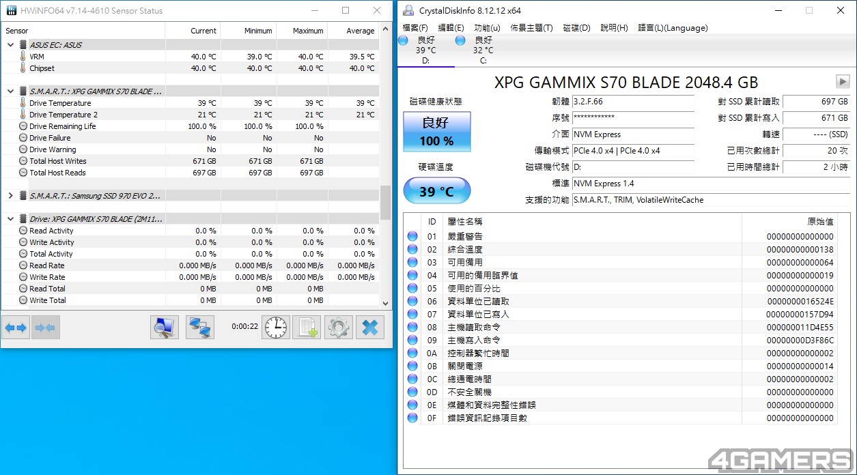Click the greyed collapse layout arrows in HWiNFO

click(45, 328)
